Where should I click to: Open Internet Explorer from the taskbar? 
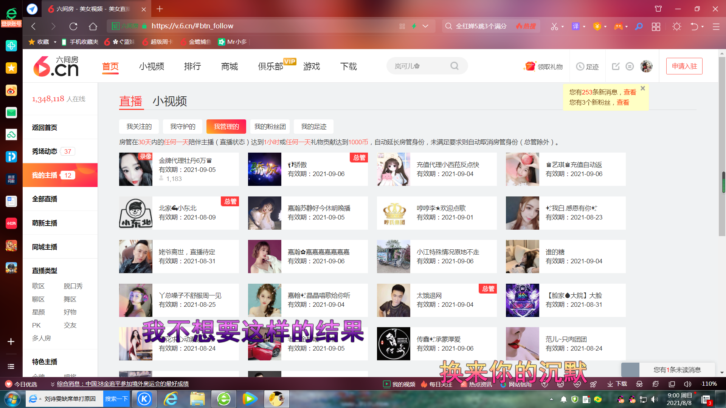(171, 399)
